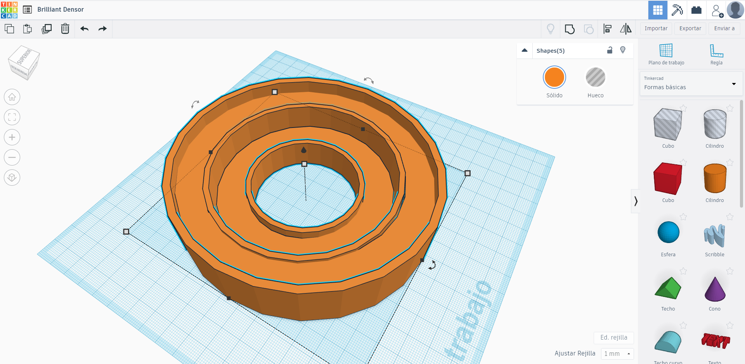The image size is (745, 364).
Task: Click the shapes panel scrollbar
Action: point(742,154)
